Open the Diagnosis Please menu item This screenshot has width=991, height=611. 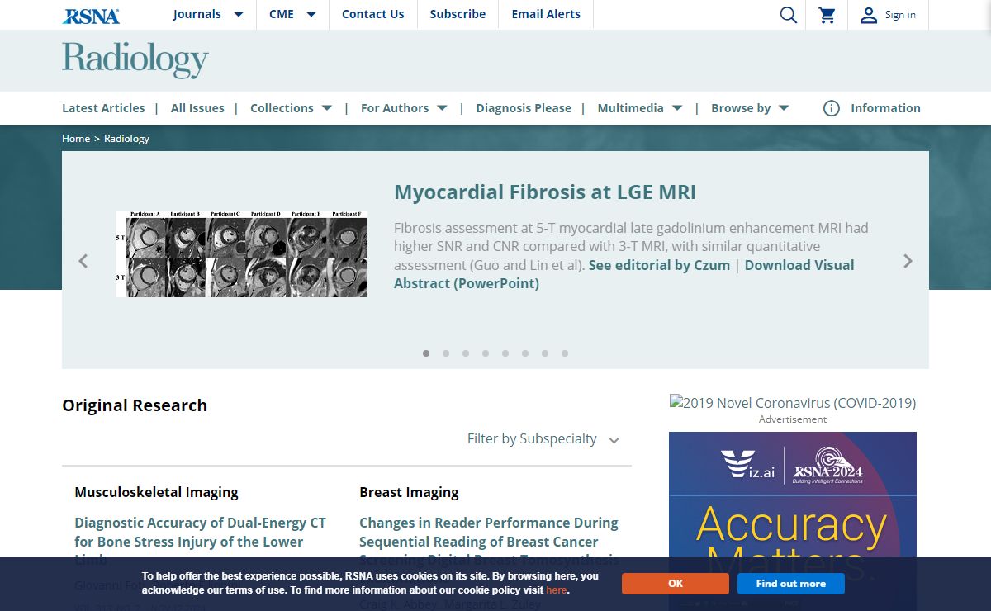[524, 108]
